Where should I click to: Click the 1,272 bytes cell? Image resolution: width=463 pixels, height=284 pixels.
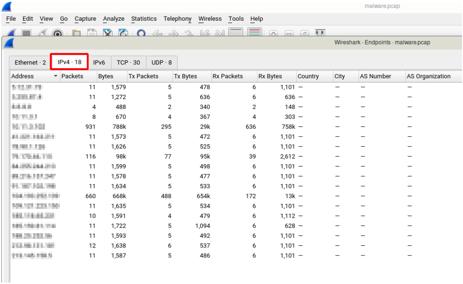tap(119, 97)
